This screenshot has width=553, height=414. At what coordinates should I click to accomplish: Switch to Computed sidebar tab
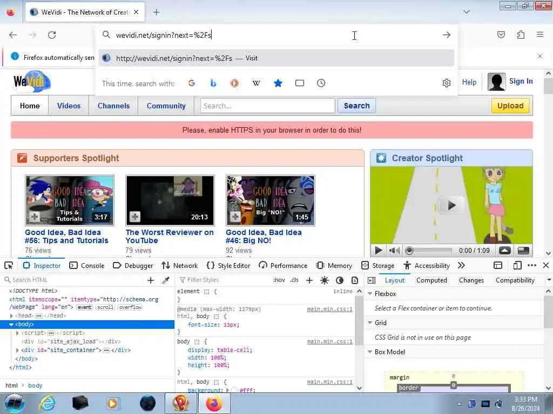click(431, 280)
